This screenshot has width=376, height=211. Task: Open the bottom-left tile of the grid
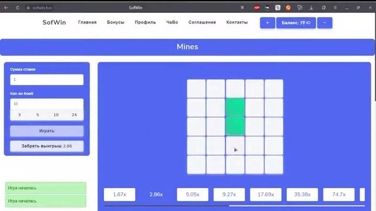196,165
